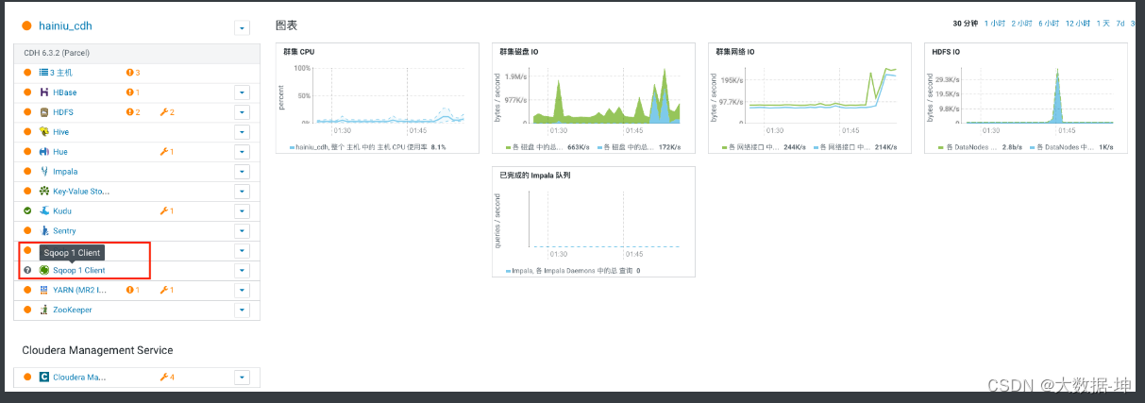Open the Impala actions dropdown

(242, 172)
